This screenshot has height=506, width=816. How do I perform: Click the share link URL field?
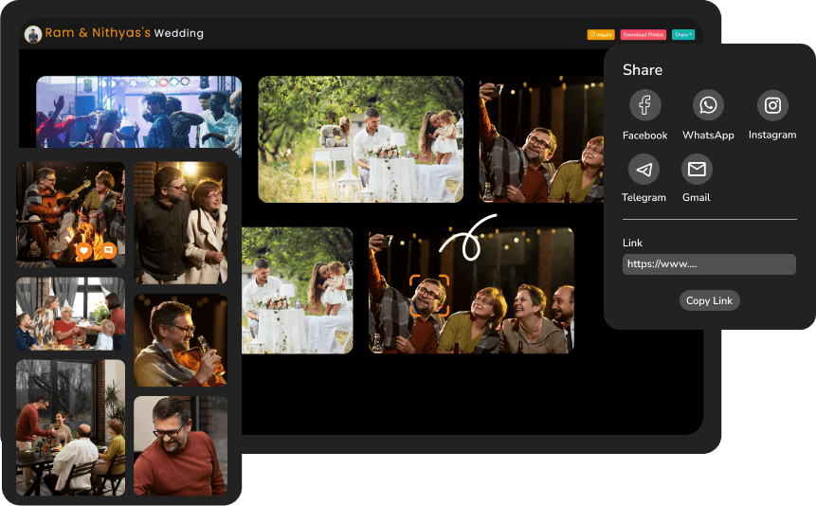pyautogui.click(x=708, y=264)
